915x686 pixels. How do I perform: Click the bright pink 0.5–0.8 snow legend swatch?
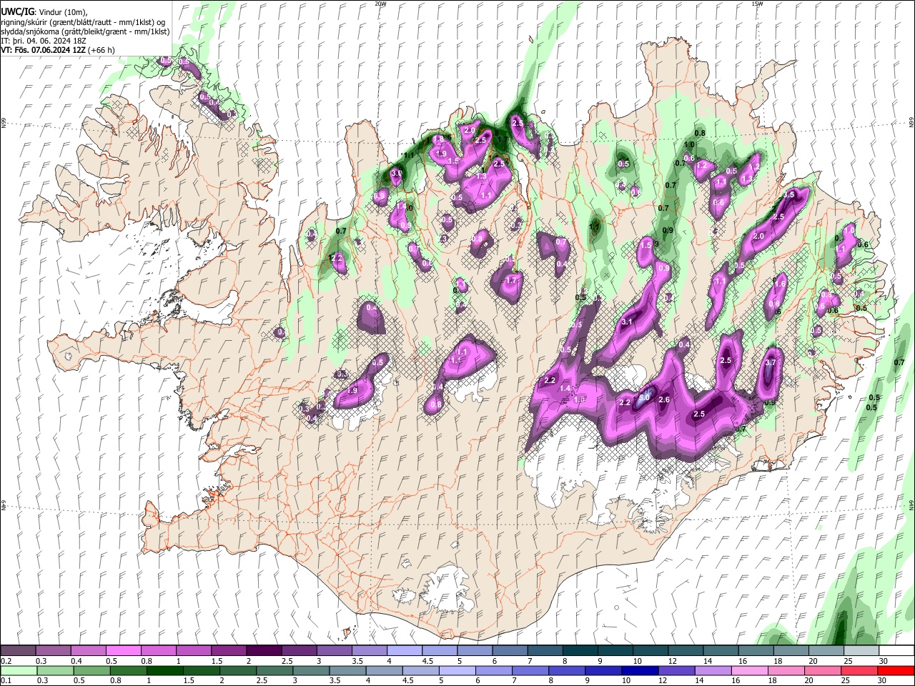point(123,651)
